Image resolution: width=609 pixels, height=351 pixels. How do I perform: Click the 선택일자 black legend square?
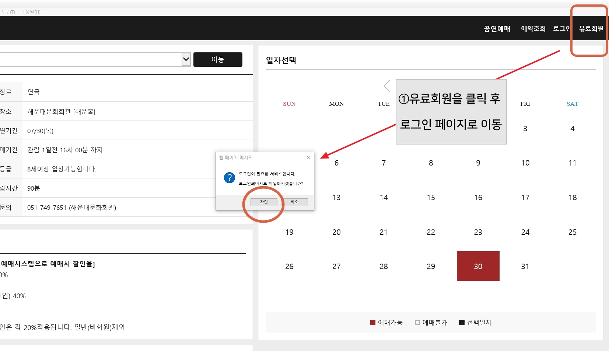(462, 323)
